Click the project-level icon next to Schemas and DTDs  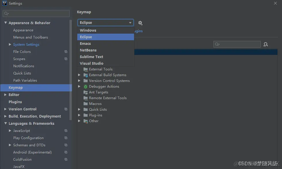[66, 145]
